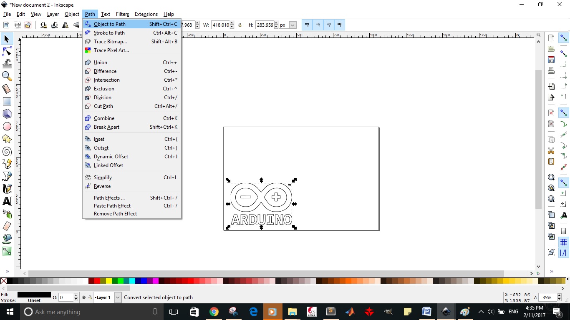Viewport: 570px width, 320px height.
Task: Open the Layer 1 dropdown
Action: (x=117, y=297)
